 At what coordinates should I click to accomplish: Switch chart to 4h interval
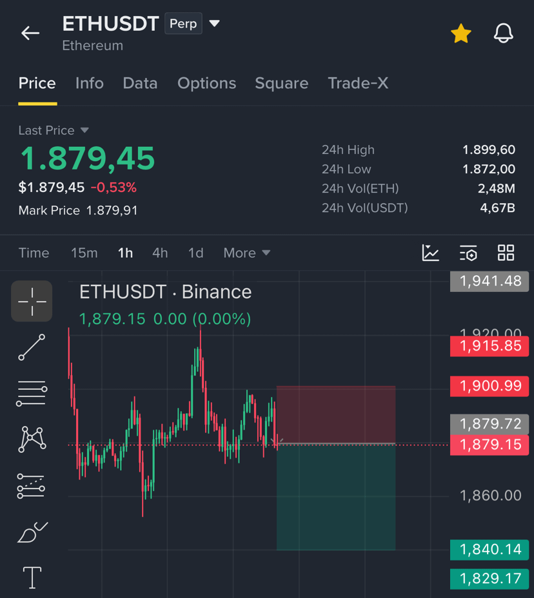160,253
